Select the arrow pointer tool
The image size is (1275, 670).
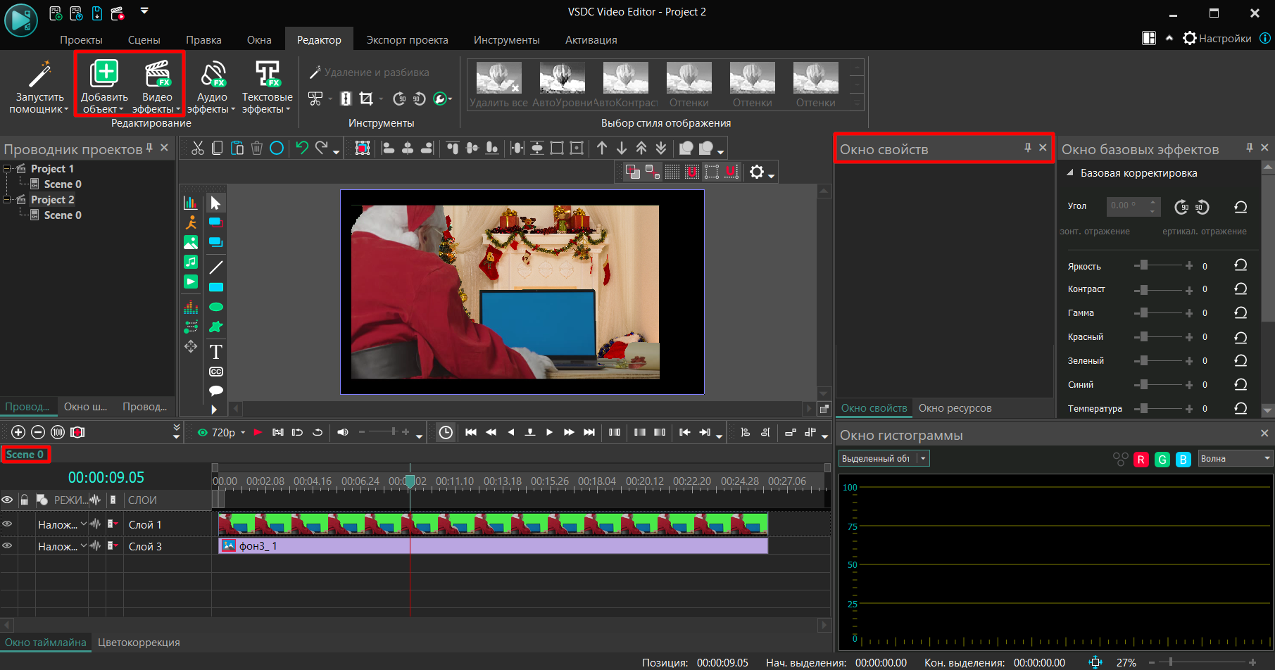(x=215, y=203)
